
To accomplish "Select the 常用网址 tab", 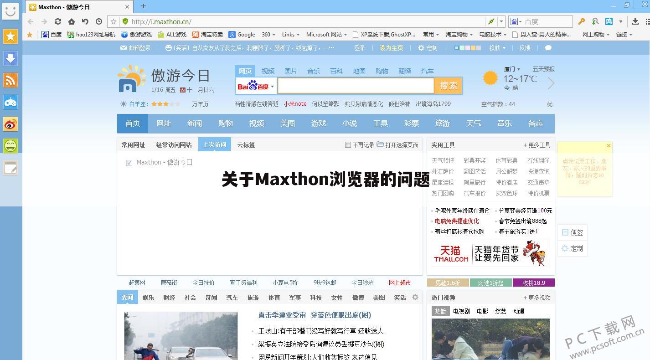I will click(133, 145).
